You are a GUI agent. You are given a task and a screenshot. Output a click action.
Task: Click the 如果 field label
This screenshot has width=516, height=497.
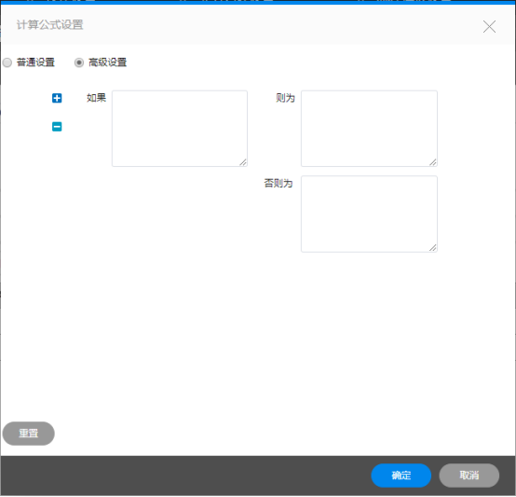point(97,98)
